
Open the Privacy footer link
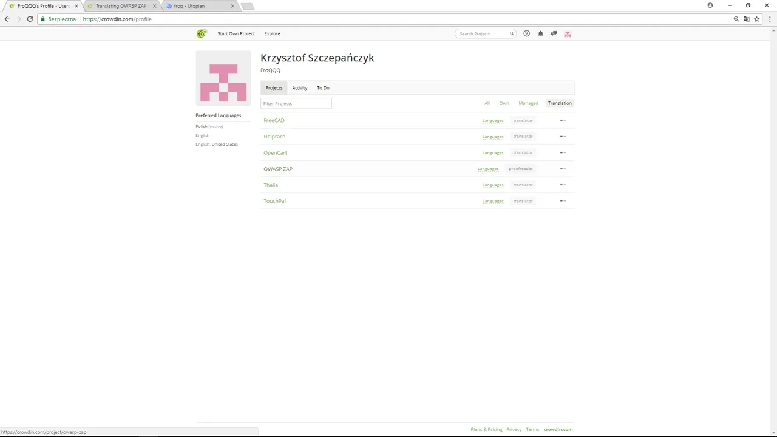coord(514,429)
